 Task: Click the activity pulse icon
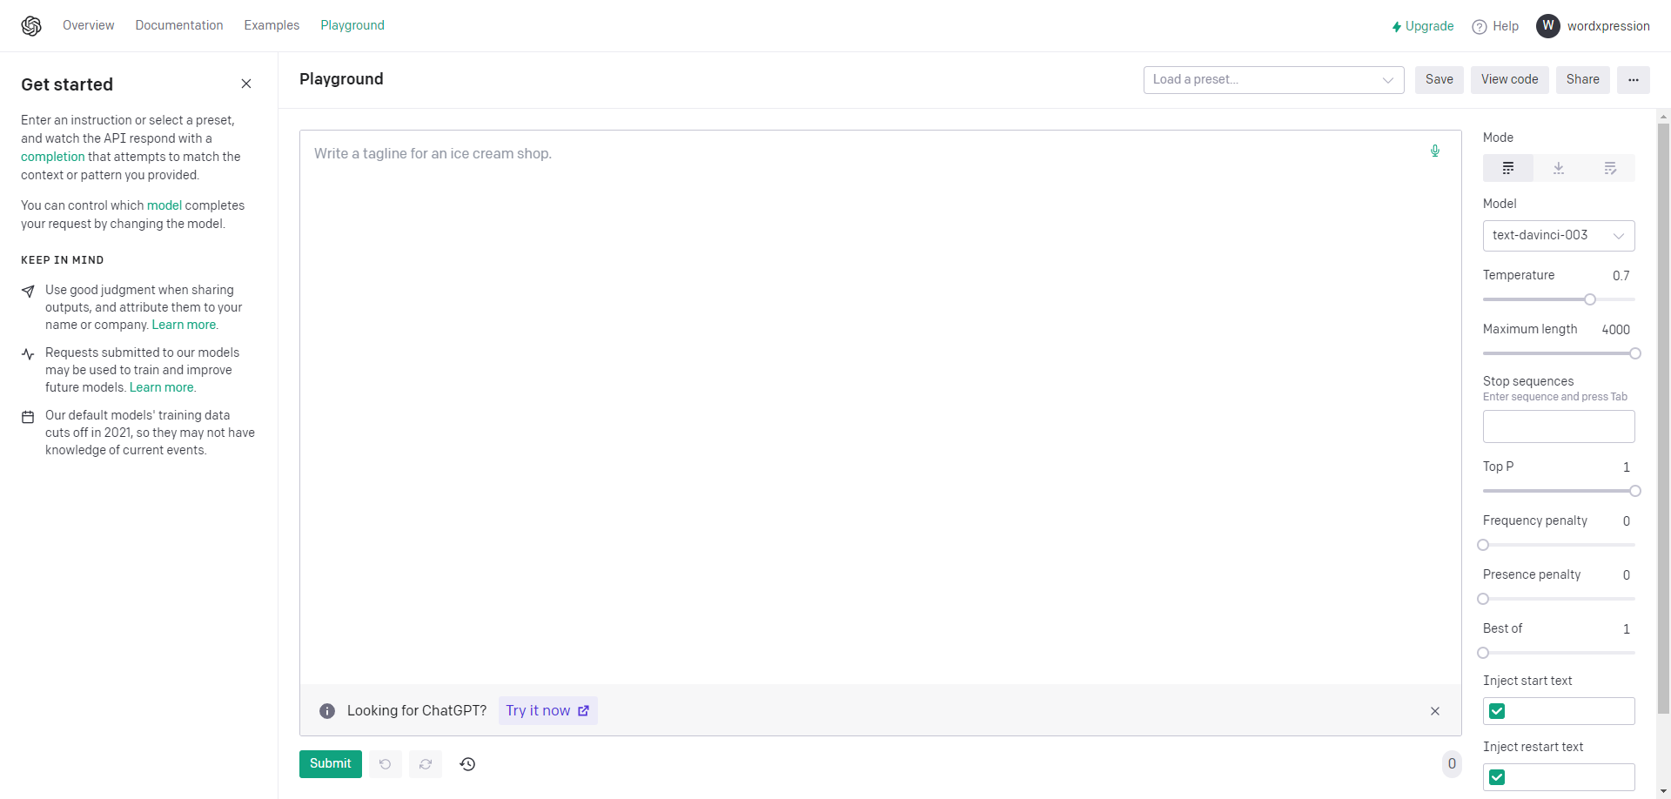(28, 354)
